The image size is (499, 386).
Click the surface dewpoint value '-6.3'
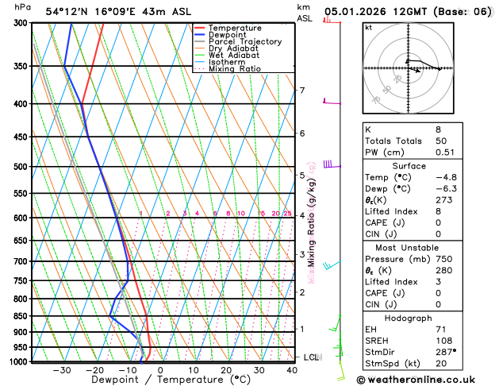(446, 189)
